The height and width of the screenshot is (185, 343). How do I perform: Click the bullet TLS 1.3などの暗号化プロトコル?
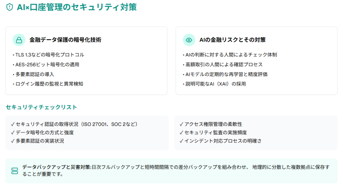tap(49, 55)
